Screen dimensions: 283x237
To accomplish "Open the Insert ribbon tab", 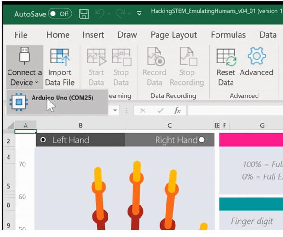I will [x=93, y=35].
